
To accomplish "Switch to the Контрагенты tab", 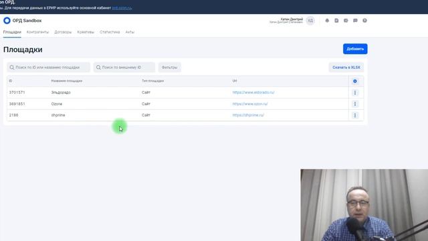I will [37, 32].
